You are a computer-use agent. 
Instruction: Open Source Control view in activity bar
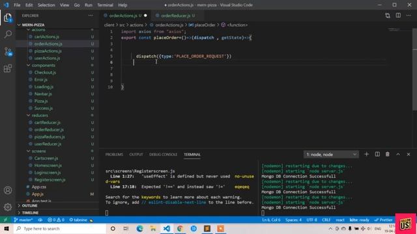coord(8,51)
